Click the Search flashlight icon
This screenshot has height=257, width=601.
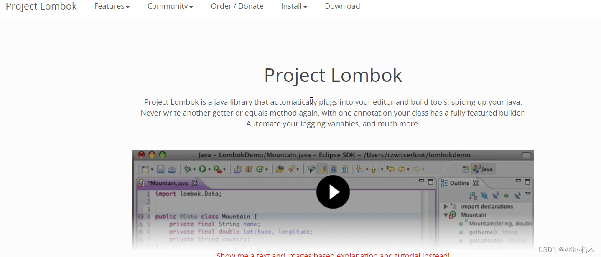291,169
